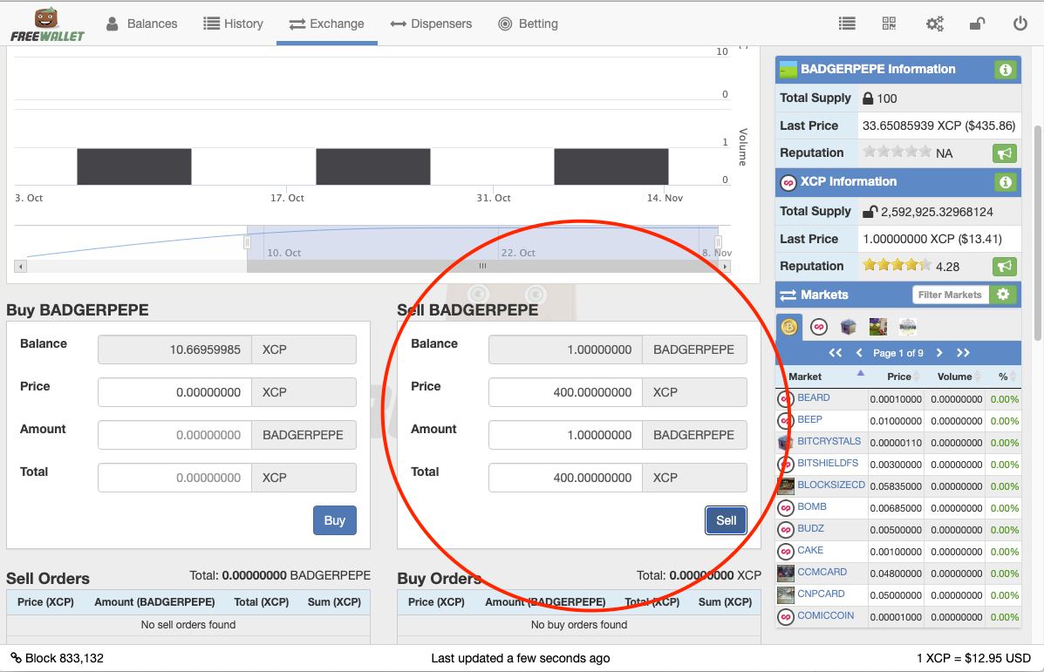Click the wallet lock icon

977,24
